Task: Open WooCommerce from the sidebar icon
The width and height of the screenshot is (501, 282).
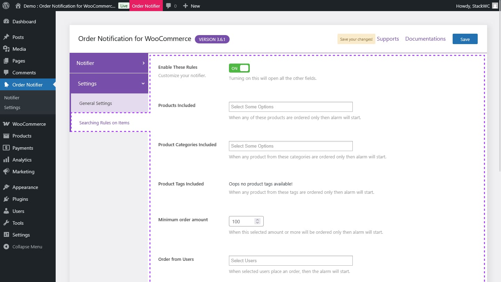Action: click(x=6, y=124)
